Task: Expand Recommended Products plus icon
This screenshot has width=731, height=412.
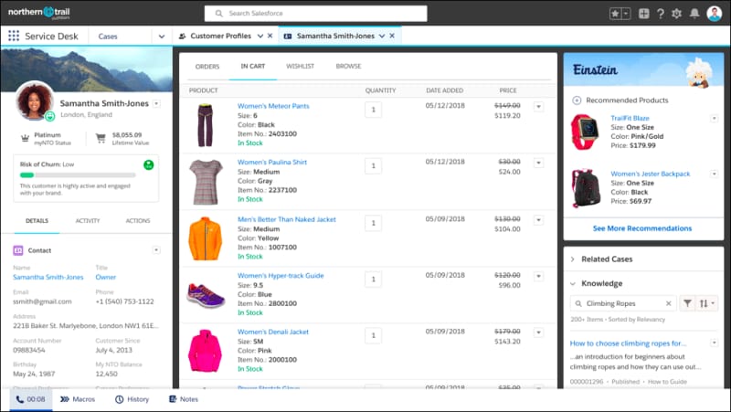Action: [577, 100]
